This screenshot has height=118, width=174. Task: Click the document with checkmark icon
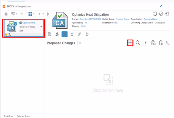153,43
